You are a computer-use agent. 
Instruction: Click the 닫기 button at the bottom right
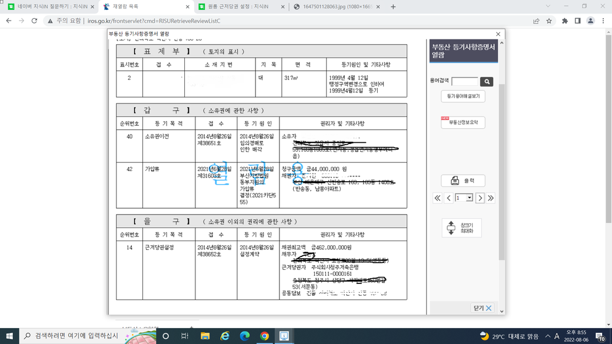click(483, 308)
